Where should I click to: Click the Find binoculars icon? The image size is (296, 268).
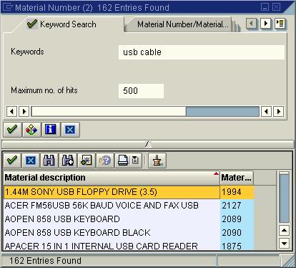pyautogui.click(x=49, y=161)
